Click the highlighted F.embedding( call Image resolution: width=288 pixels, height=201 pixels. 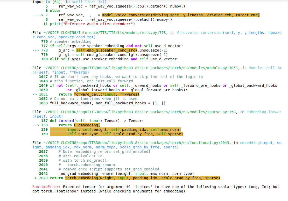[87, 125]
